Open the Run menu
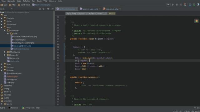200x112 pixels. (33, 1)
